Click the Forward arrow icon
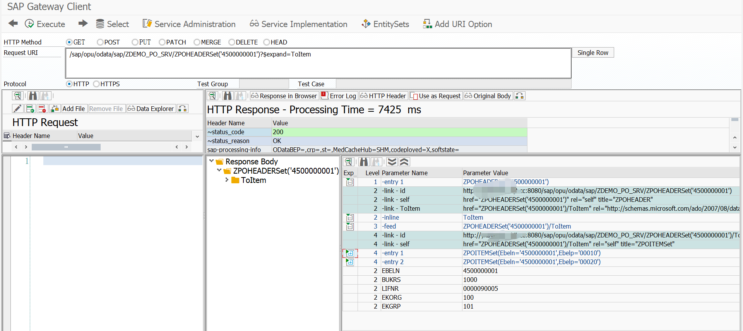Screen dimensions: 743x331 pos(83,24)
